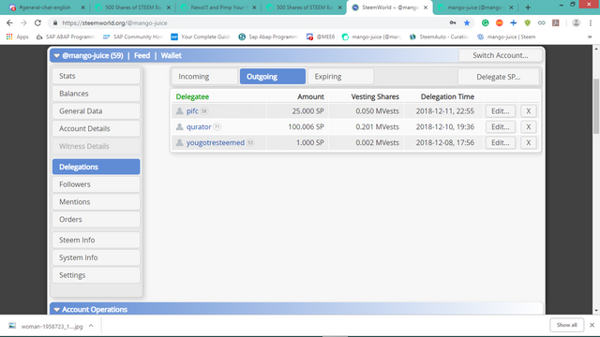Reload the SteemWorld page
Screen dimensions: 600x337
(x=37, y=22)
